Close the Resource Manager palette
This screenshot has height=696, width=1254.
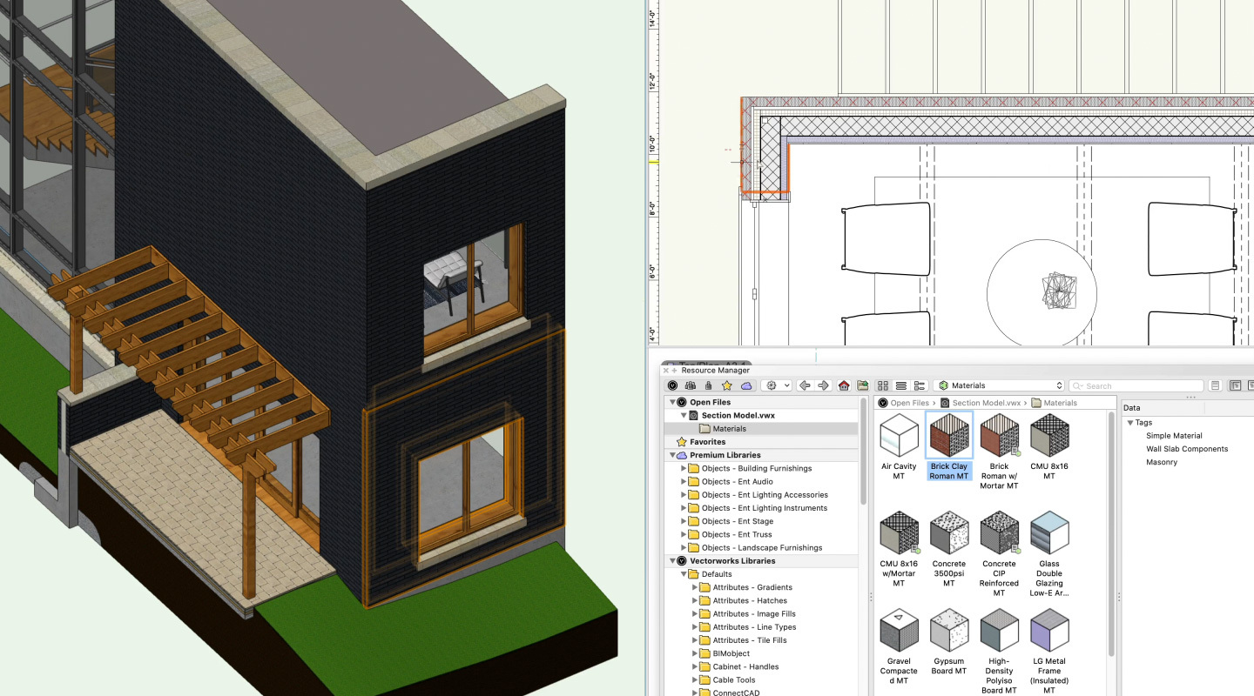[x=666, y=371]
